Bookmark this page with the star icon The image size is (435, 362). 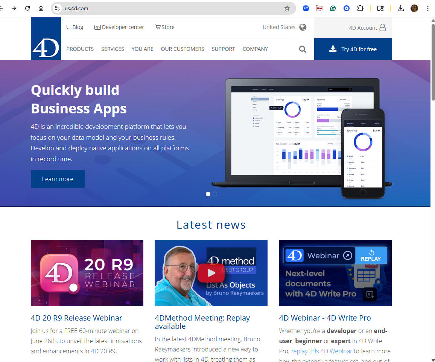coord(287,8)
